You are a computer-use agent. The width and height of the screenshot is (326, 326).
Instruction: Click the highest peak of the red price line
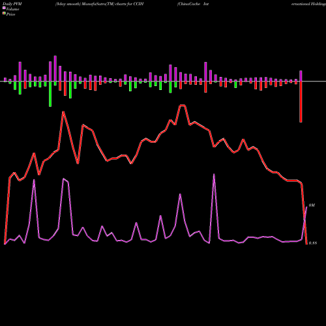click(x=182, y=106)
